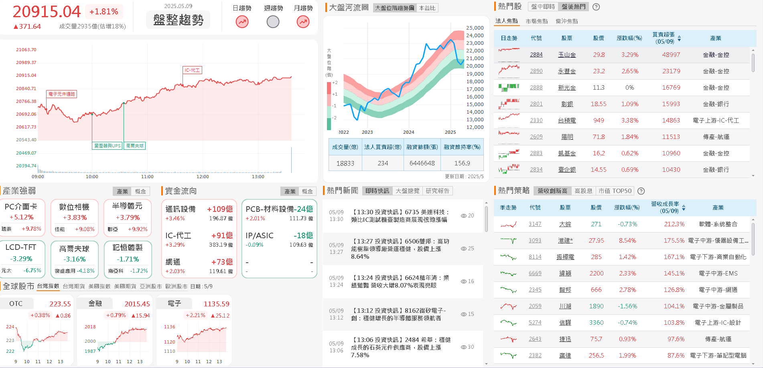Select 市值 TOP50 strategy tab

click(x=615, y=191)
